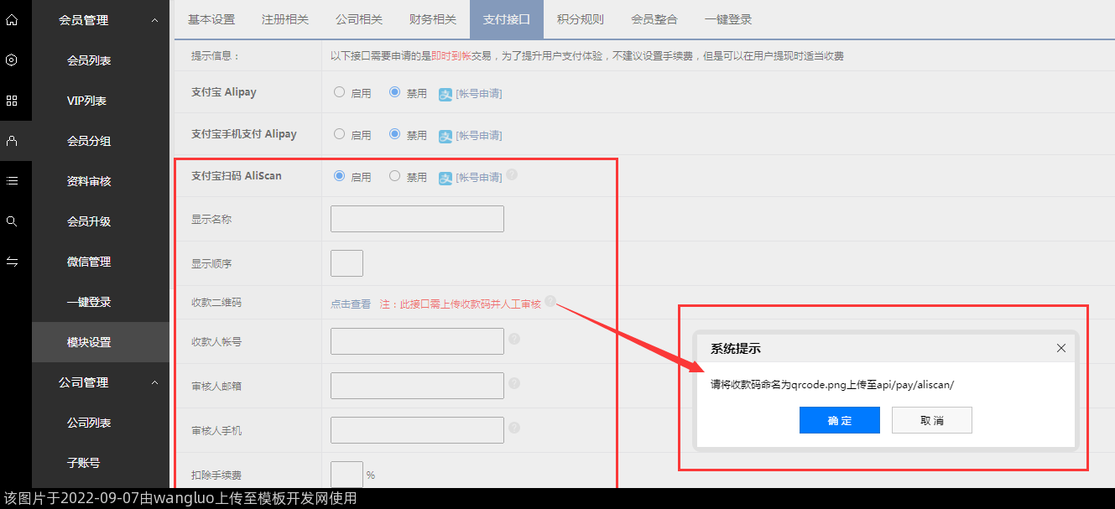Viewport: 1115px width, 509px height.
Task: Select 启用 for 支付宝手机支付 Alipay
Action: (340, 134)
